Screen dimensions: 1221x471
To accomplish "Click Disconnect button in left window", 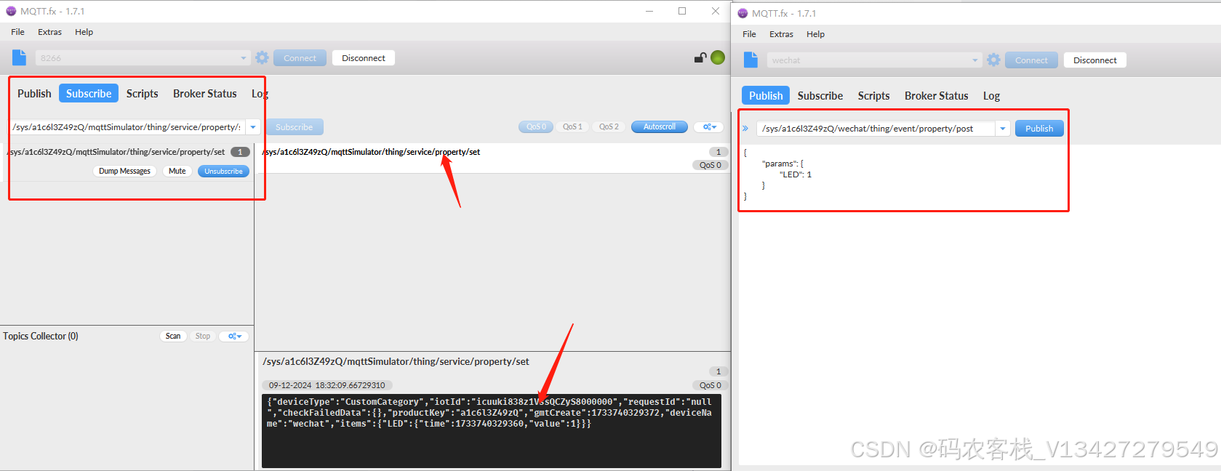I will pyautogui.click(x=364, y=58).
